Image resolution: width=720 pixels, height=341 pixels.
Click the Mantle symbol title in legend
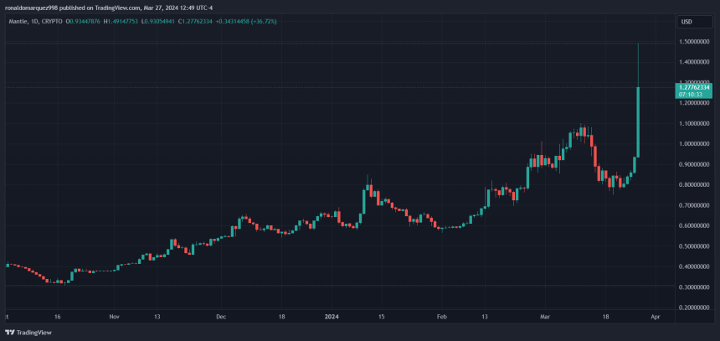click(18, 22)
